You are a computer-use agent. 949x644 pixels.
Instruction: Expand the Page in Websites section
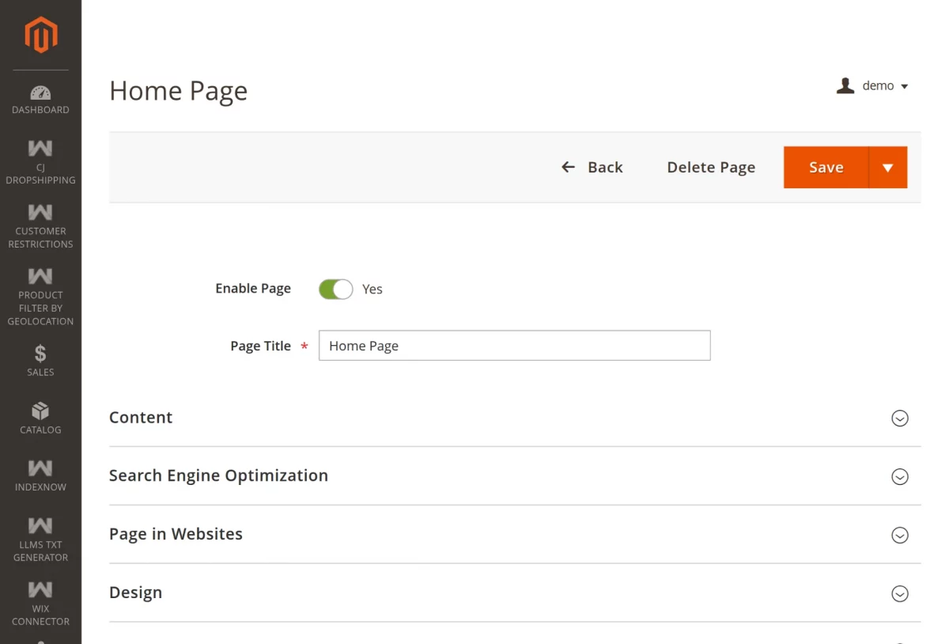(x=899, y=535)
